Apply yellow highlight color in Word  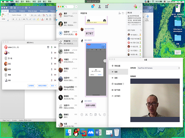[x=38, y=19]
